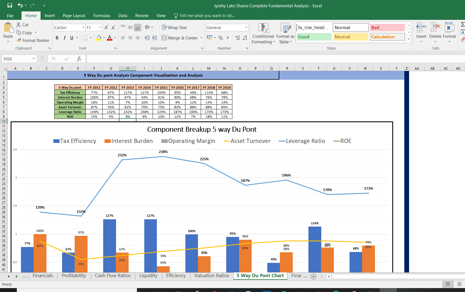Viewport: 465px width, 292px height.
Task: Toggle Italic formatting
Action: click(65, 38)
